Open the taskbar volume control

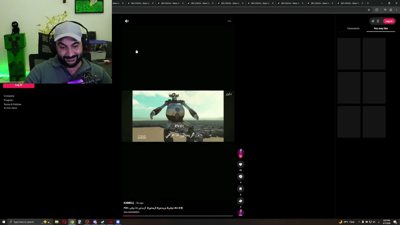point(374,222)
